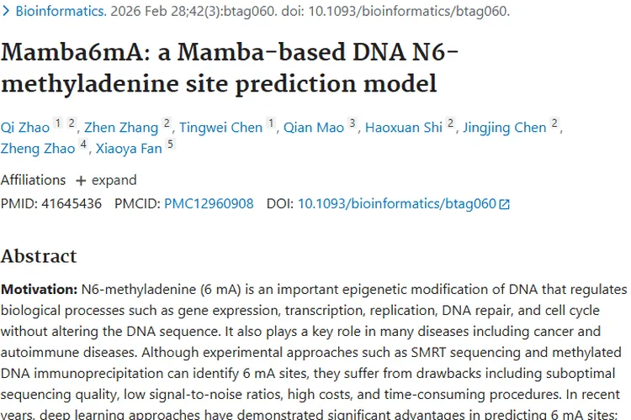Click the external link icon after DOI

[505, 204]
